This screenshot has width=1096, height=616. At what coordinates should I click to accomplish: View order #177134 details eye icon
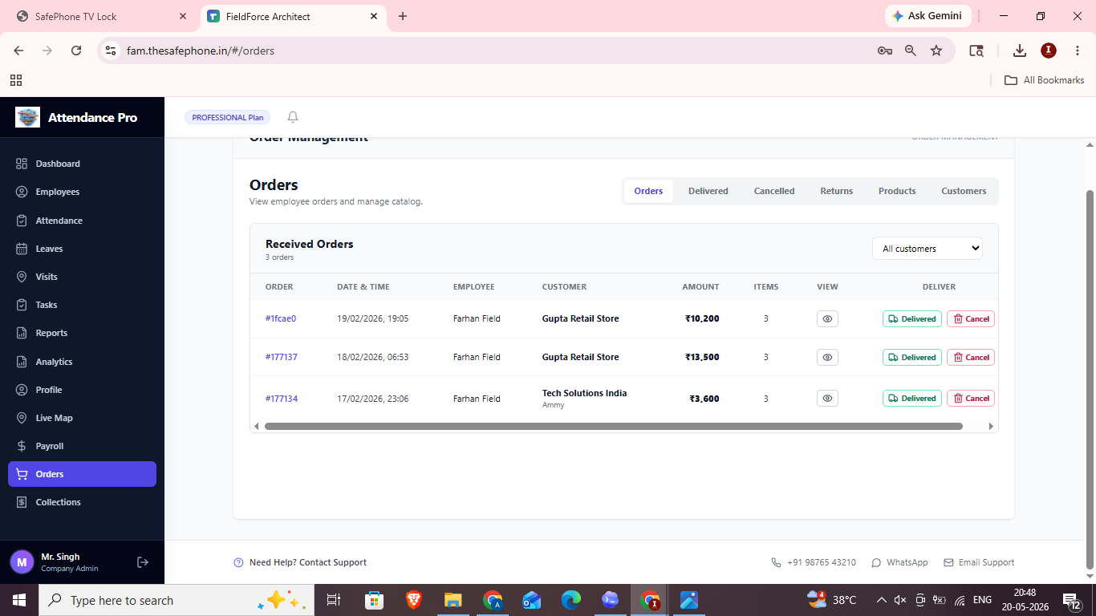coord(827,398)
